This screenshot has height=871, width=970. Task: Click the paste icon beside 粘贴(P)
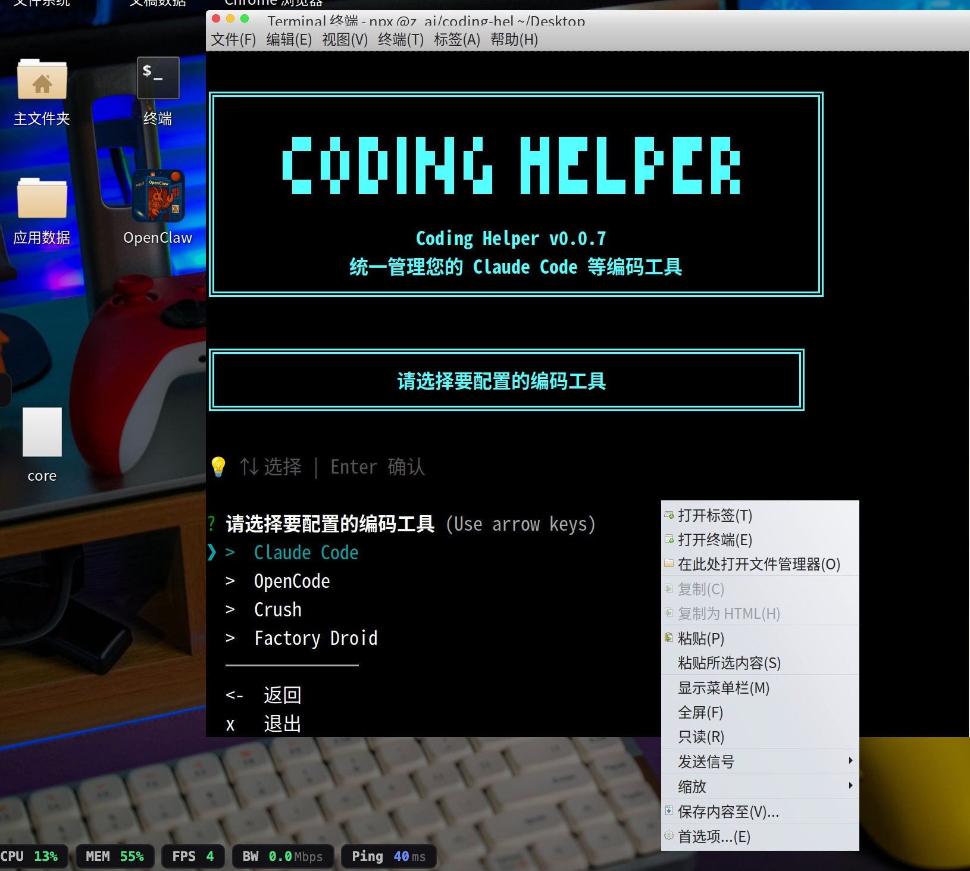(x=669, y=638)
